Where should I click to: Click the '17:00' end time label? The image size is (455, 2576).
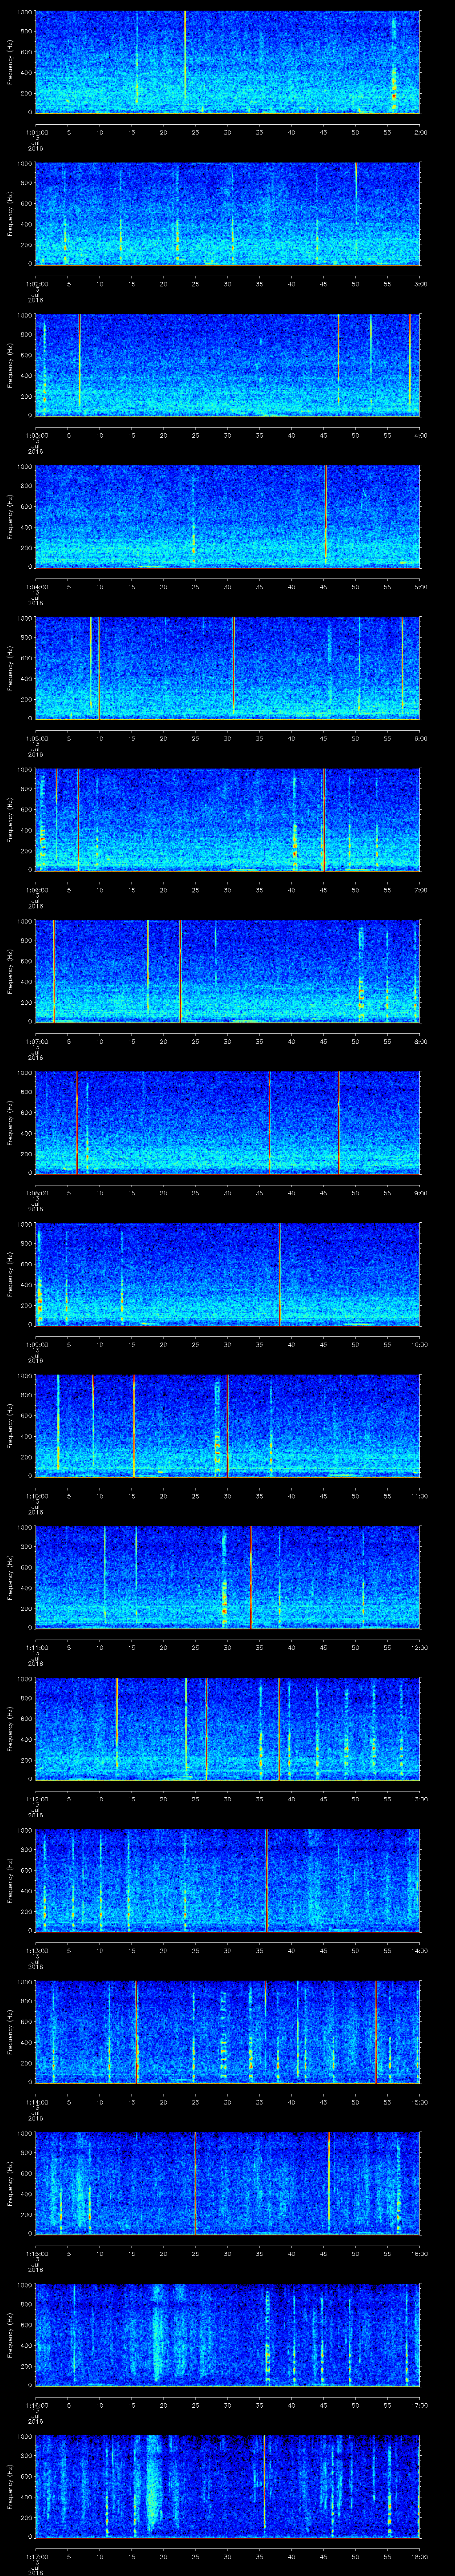pyautogui.click(x=419, y=2404)
